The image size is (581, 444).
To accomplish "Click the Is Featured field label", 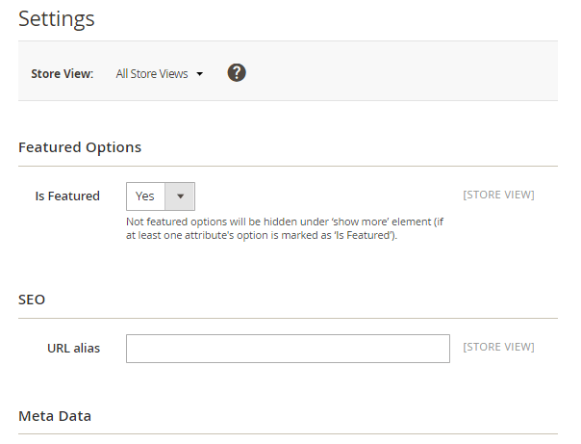I will [x=67, y=196].
